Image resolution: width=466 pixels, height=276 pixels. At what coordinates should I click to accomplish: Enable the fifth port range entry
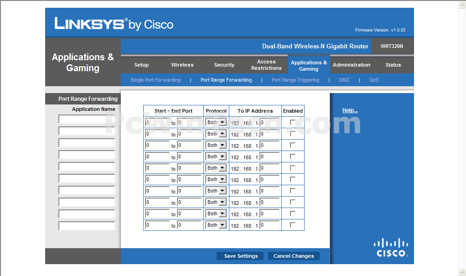pyautogui.click(x=293, y=168)
